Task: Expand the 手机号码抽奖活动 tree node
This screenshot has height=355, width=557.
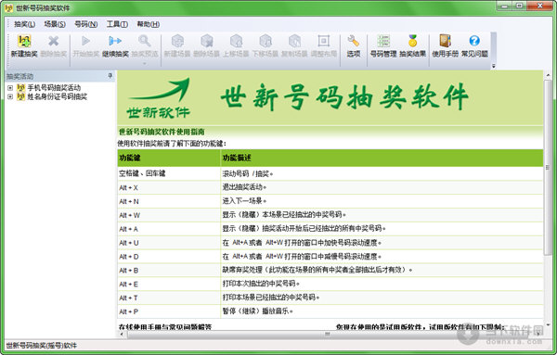Action: [10, 88]
